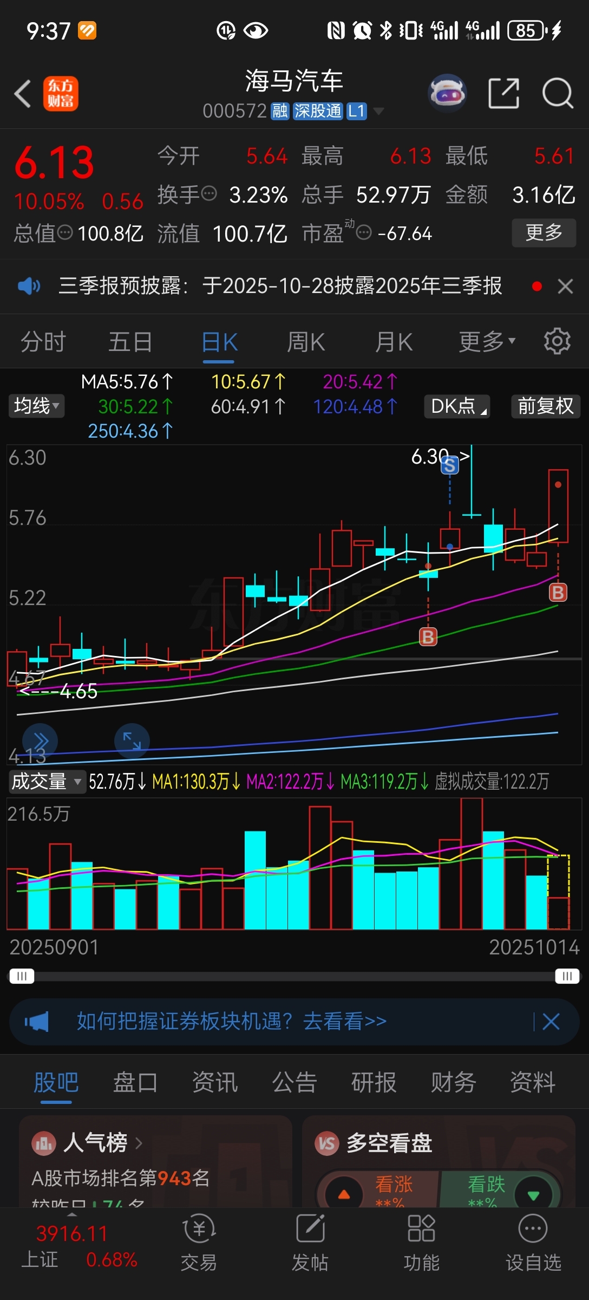589x1300 pixels.
Task: Open the 盘口 tab
Action: tap(135, 1083)
